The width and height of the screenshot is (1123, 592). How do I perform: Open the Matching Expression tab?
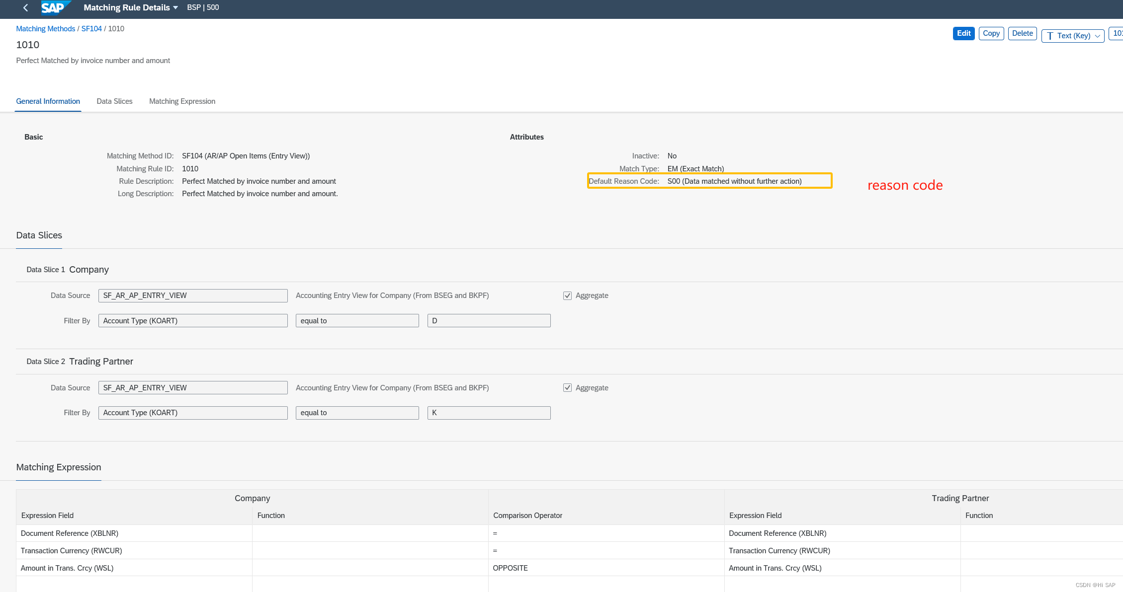coord(182,101)
